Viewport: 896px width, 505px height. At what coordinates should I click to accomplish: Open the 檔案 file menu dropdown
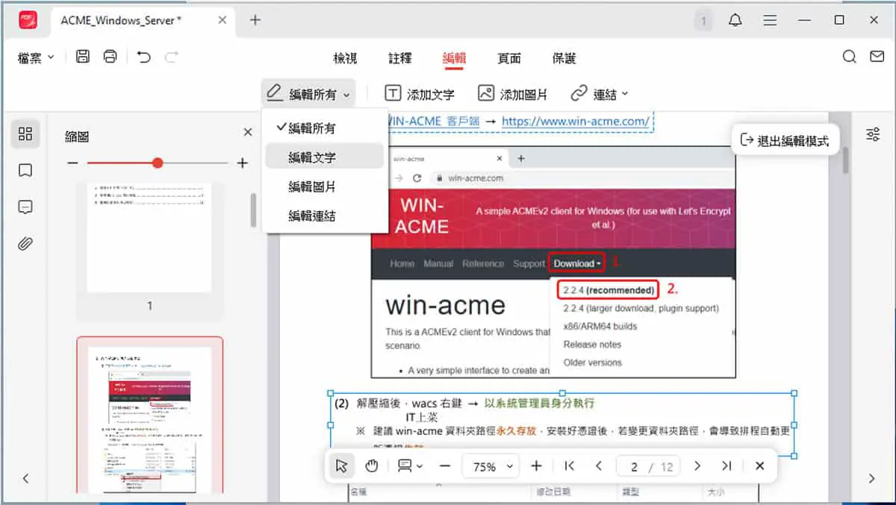pos(36,57)
